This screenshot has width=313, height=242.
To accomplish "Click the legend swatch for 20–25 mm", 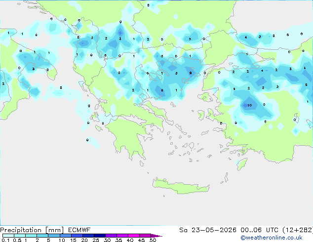I will click(x=88, y=236).
